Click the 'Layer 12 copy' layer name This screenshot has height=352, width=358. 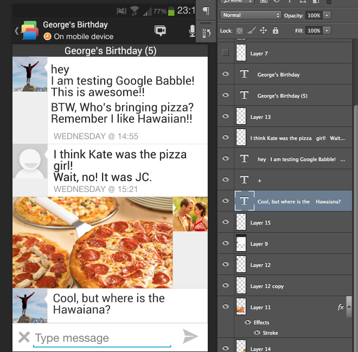click(x=267, y=286)
